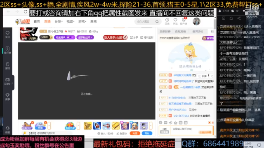Send the rocket gift
The height and width of the screenshot is (148, 264).
pyautogui.click(x=97, y=126)
